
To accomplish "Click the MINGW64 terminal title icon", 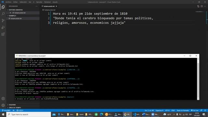I will click(x=17, y=56).
